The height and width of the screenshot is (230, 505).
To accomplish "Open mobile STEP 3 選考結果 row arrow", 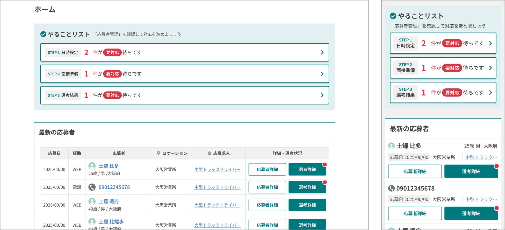I will (x=490, y=93).
